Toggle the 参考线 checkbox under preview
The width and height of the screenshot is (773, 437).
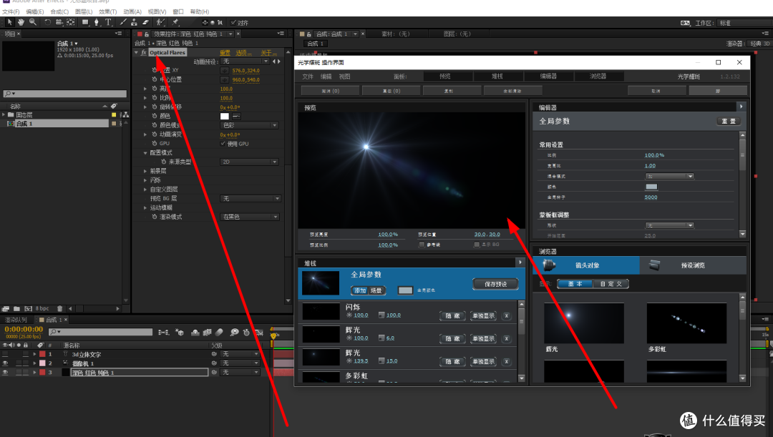tap(422, 245)
